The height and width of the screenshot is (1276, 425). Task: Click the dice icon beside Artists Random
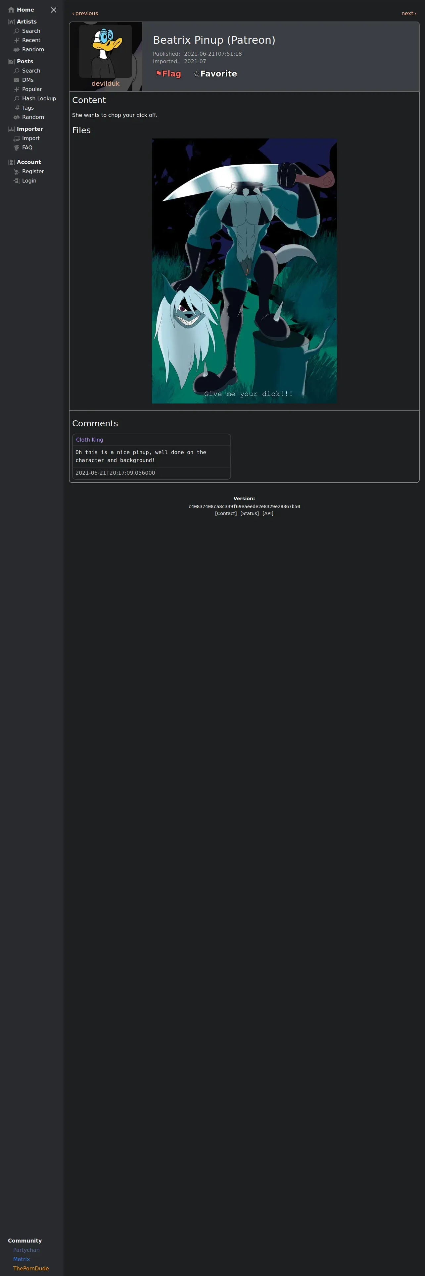click(16, 50)
